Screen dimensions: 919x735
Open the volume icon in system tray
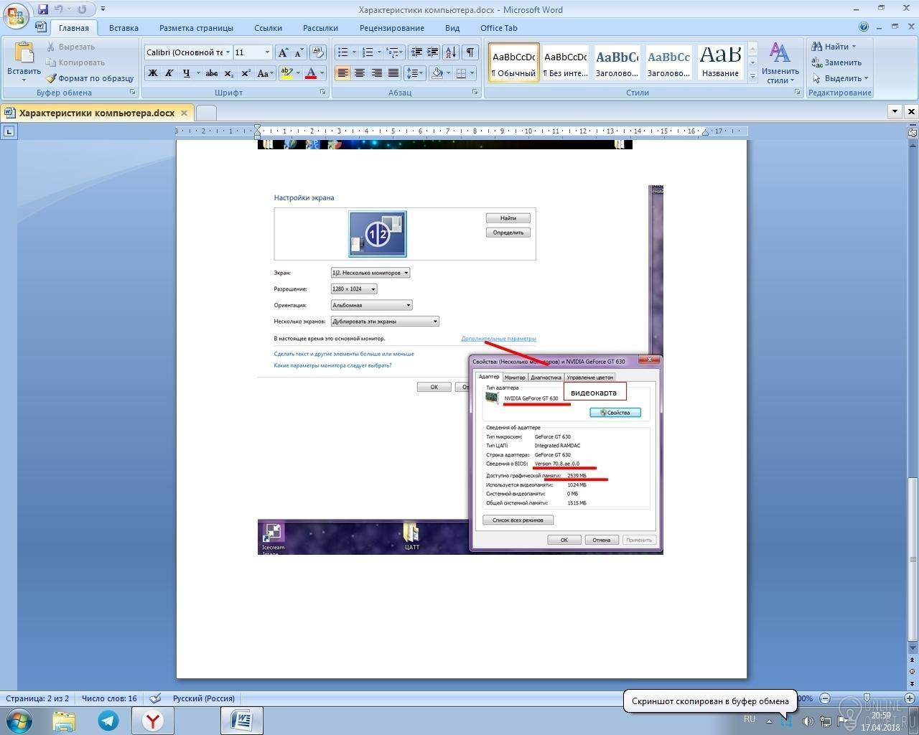pos(808,721)
